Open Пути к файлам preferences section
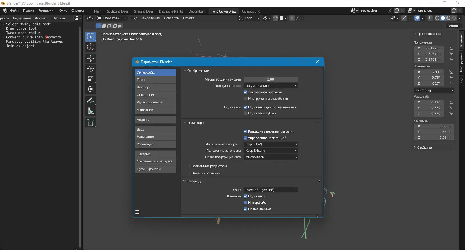This screenshot has width=465, height=250. [x=155, y=169]
